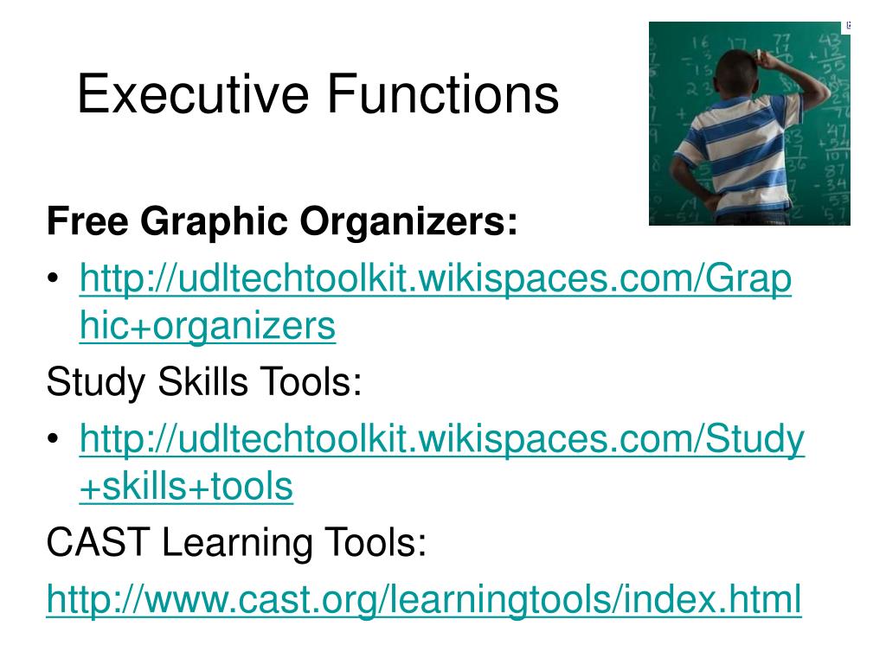Viewport: 886px width, 664px height.
Task: Click the chalk in the boy's raised hand
Action: pos(759,53)
